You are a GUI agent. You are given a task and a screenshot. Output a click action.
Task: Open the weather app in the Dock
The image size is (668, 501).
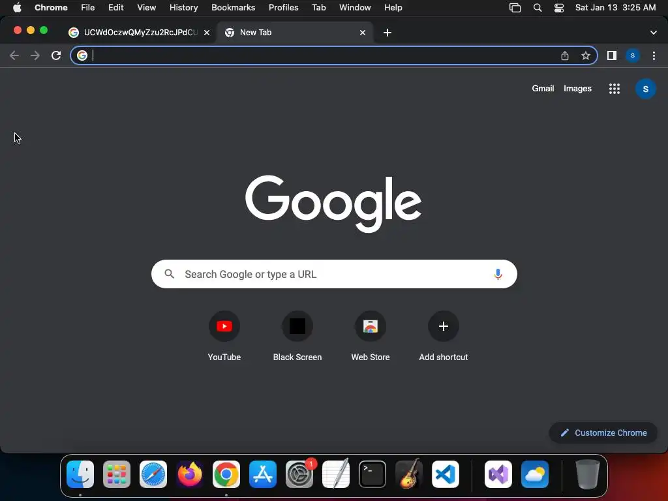[x=535, y=474]
